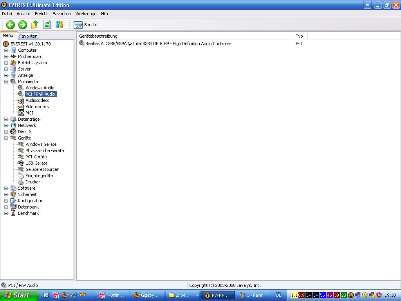The image size is (401, 301).
Task: Click the EVEREST taskbar button
Action: (218, 296)
